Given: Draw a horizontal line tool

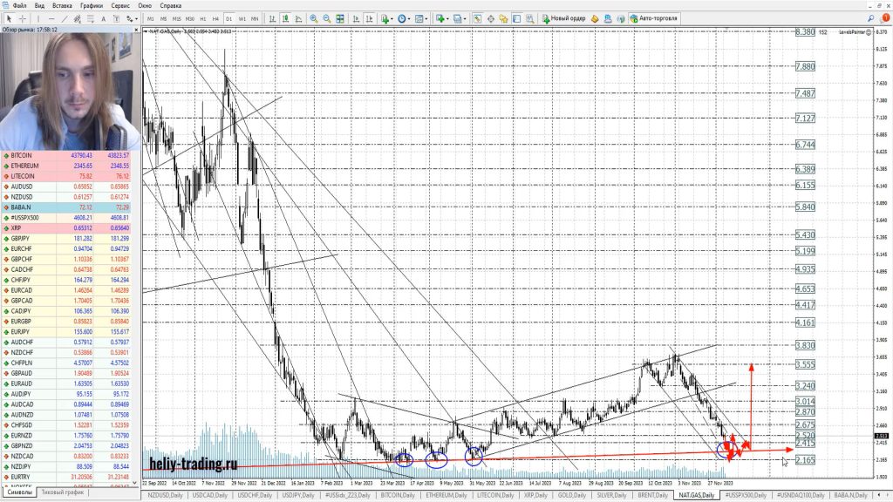Looking at the screenshot, I should [52, 18].
